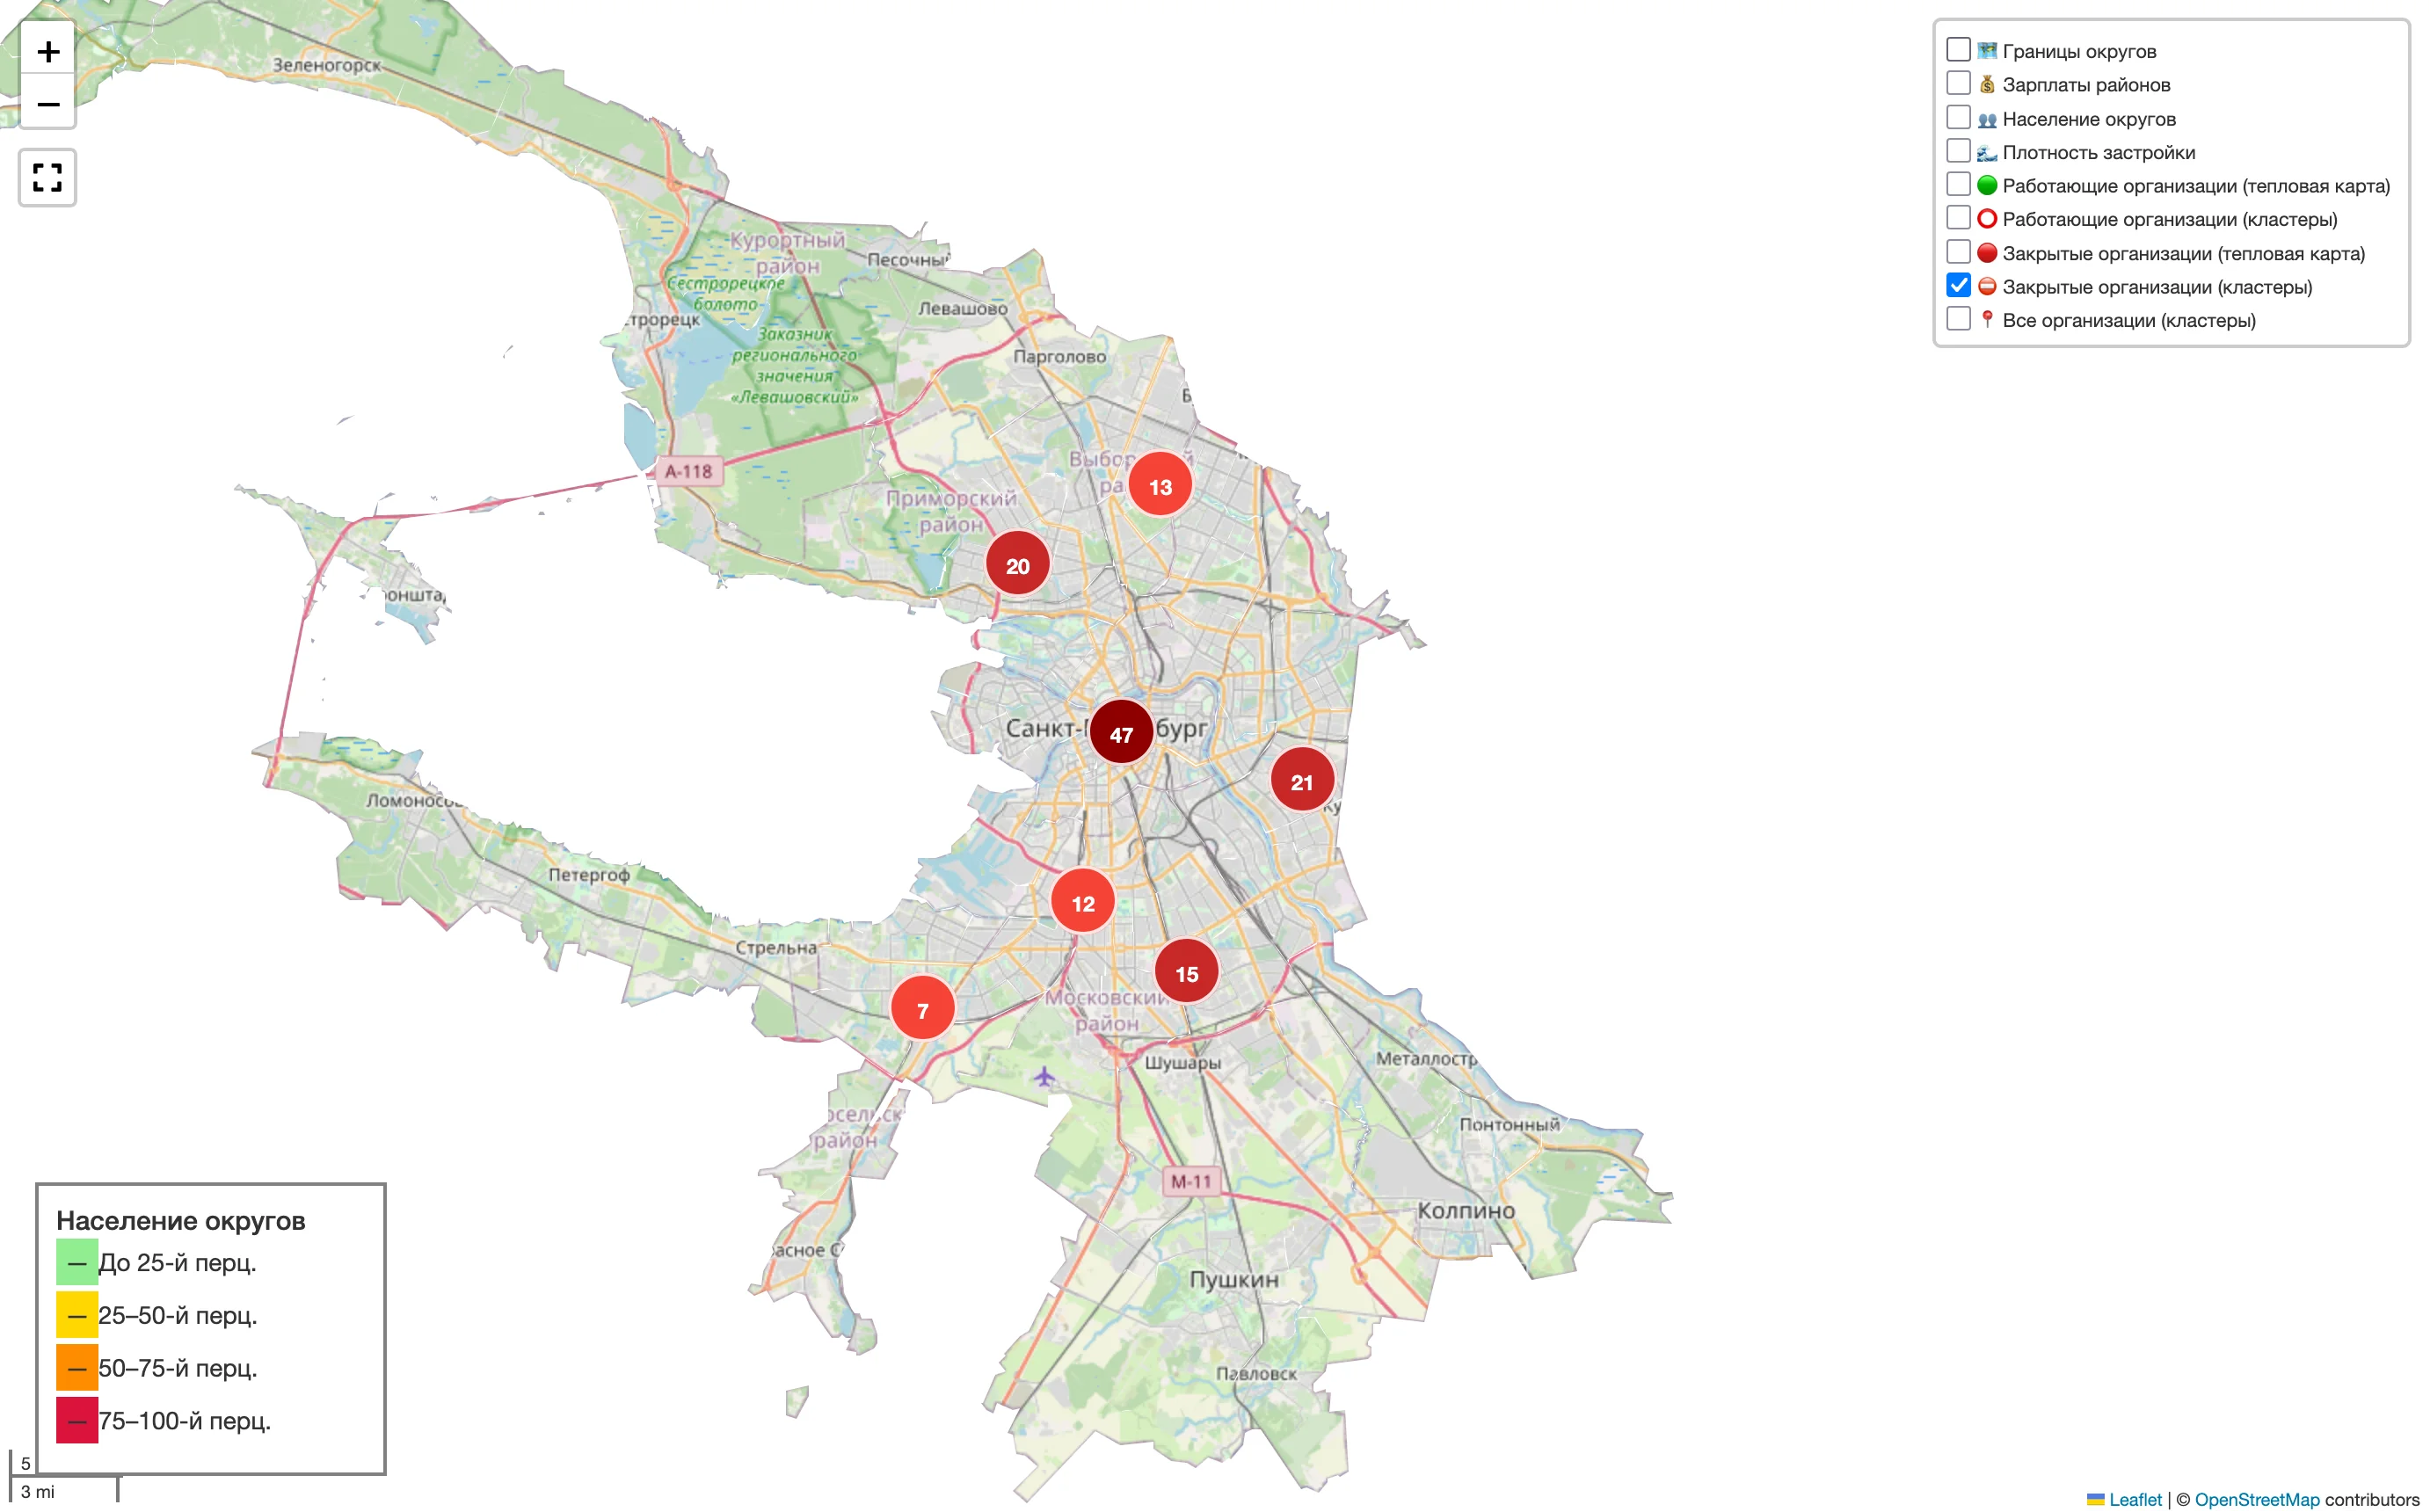Check Плотность застройки layer
The width and height of the screenshot is (2430, 1512).
pos(1958,151)
